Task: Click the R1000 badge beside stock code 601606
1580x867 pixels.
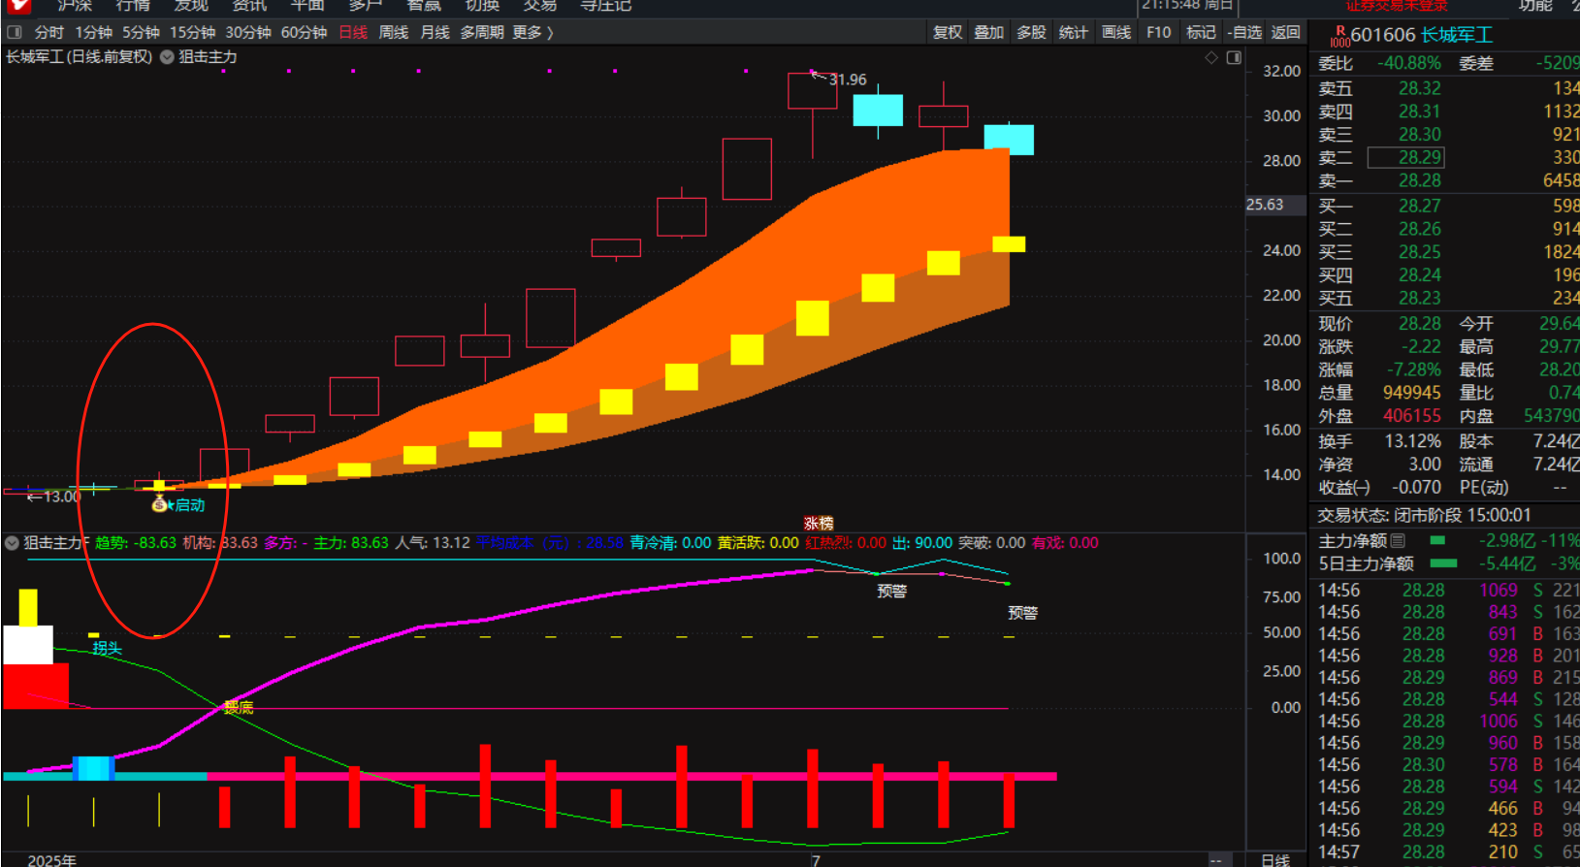Action: point(1339,36)
